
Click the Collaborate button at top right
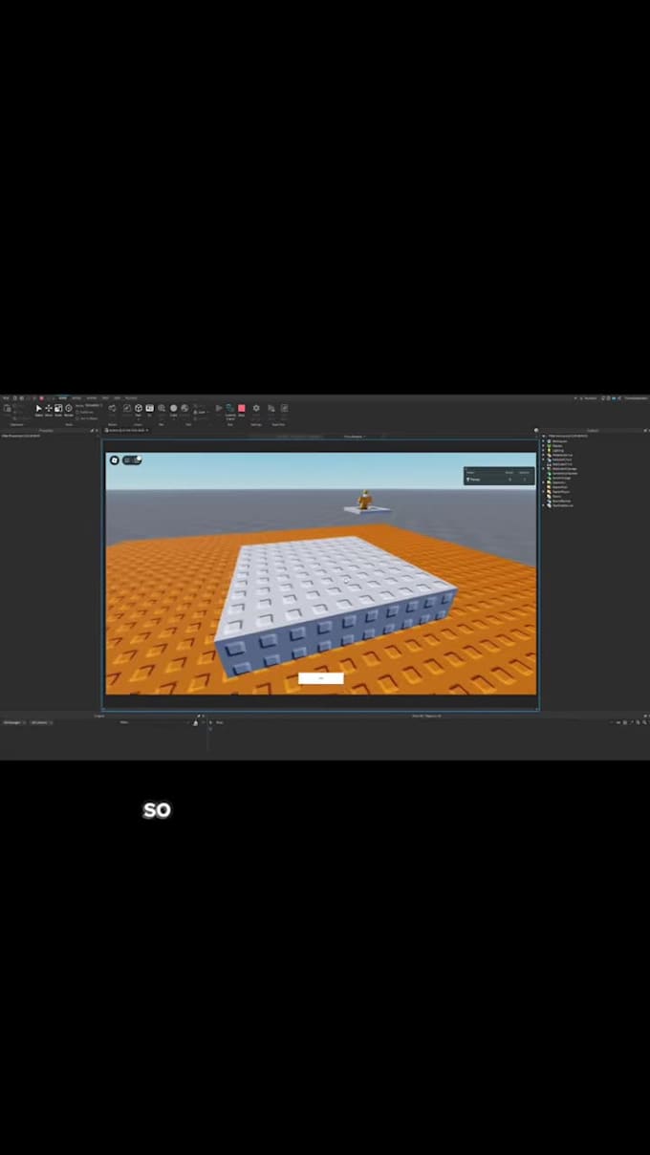tap(586, 398)
